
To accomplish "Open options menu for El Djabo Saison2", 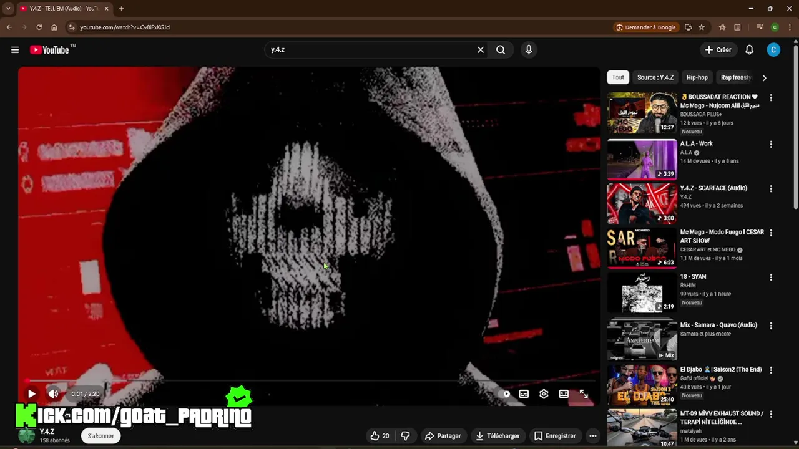I will coord(771,370).
